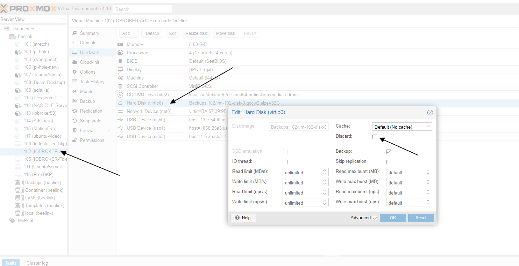
Task: Click the BIOS row icon
Action: [120, 61]
